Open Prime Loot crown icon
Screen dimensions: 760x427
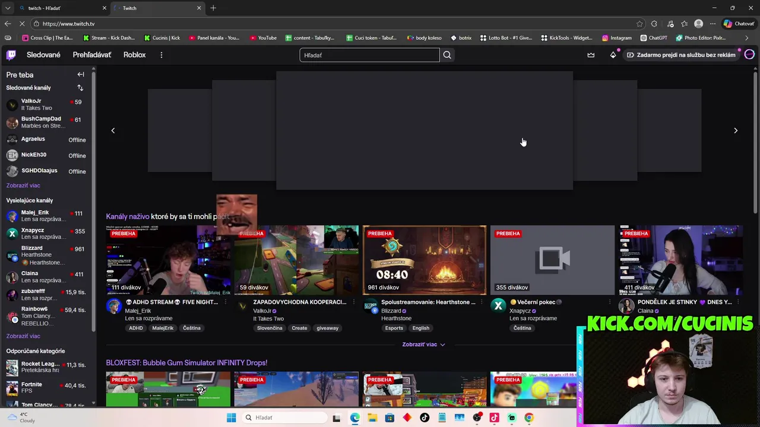591,55
